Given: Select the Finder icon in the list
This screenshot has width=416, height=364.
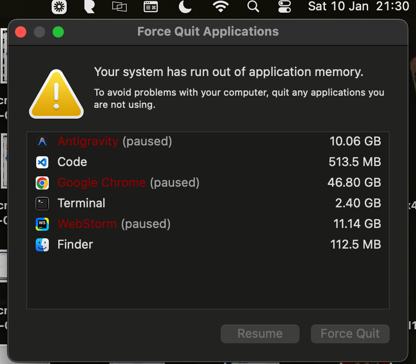Looking at the screenshot, I should click(x=42, y=244).
